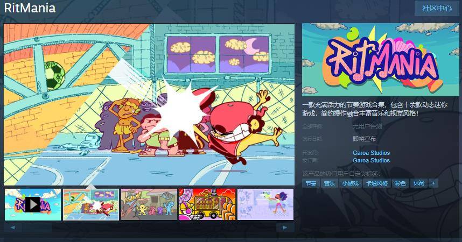Open publisher Garoa Studios link
Viewport: 462px width, 242px height.
pyautogui.click(x=371, y=160)
